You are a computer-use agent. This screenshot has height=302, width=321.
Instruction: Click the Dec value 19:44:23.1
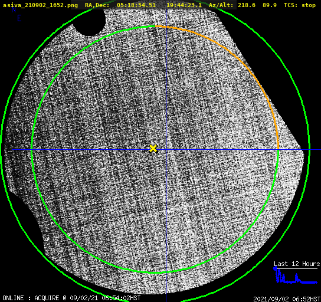click(x=184, y=5)
